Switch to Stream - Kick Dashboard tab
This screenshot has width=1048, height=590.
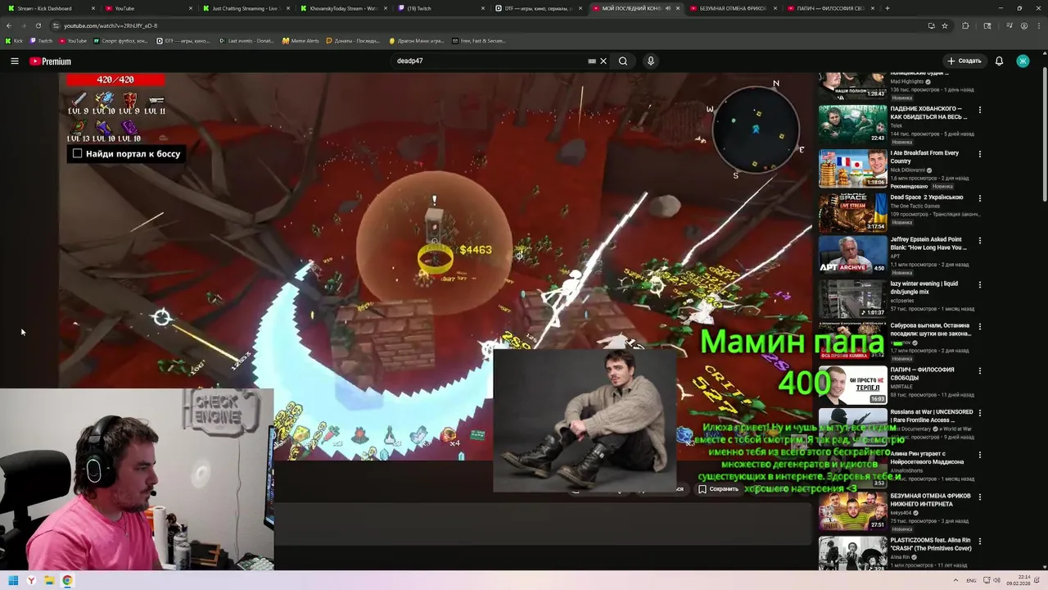49,8
